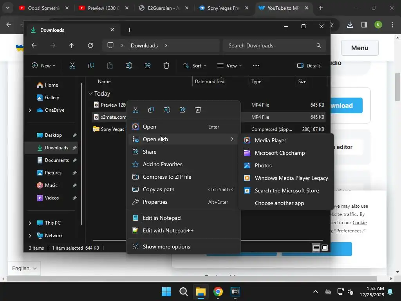This screenshot has width=401, height=301.
Task: Select Open with in context menu
Action: coord(183,139)
